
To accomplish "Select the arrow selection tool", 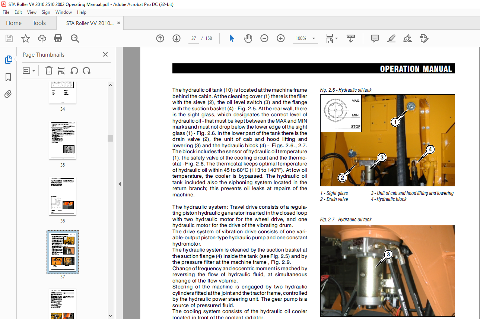I will tap(232, 38).
